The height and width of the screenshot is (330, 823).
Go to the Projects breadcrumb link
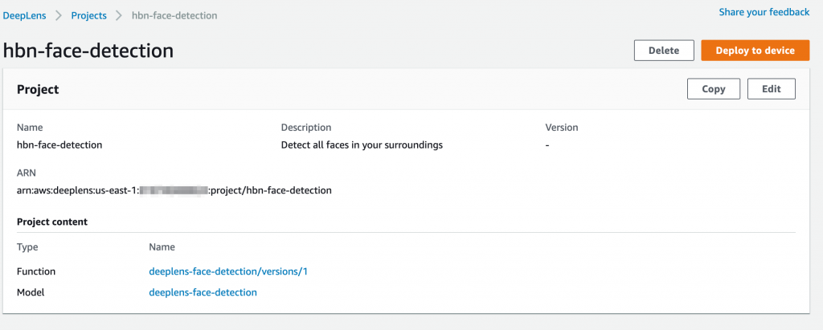pyautogui.click(x=88, y=16)
